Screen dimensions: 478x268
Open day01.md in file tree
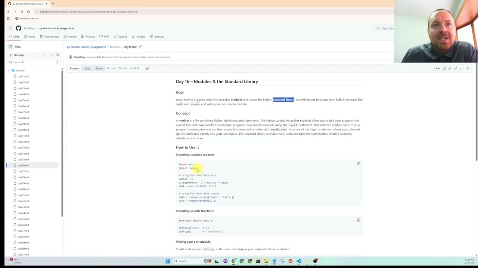23,76
